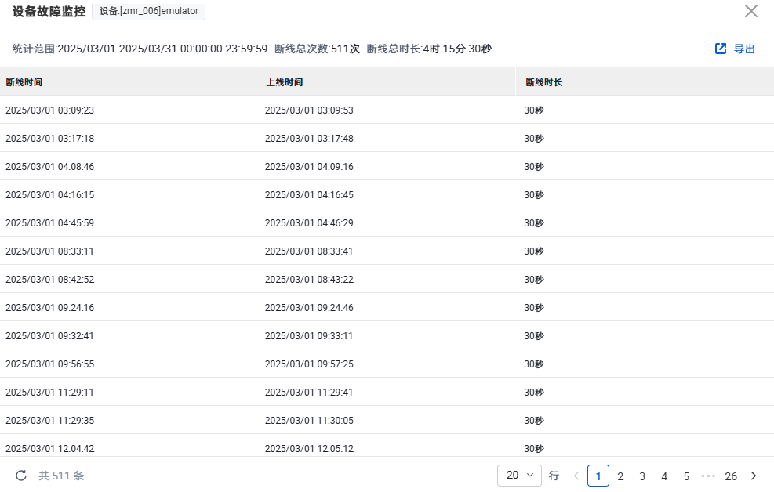Click the refresh icon beside 共 511 条
The image size is (774, 492).
coord(21,476)
